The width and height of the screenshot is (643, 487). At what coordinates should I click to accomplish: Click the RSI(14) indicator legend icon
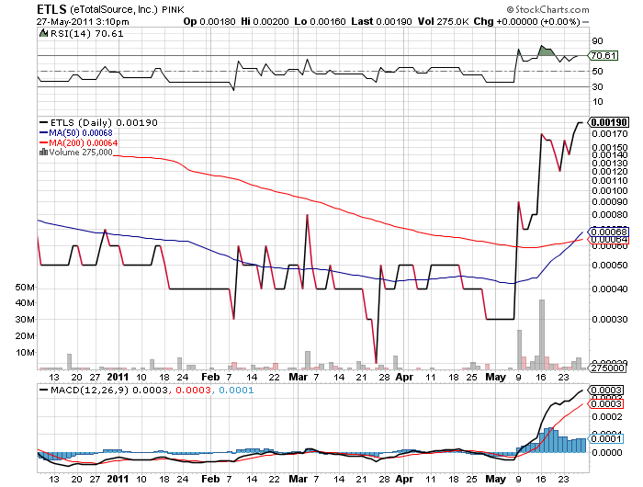point(42,33)
